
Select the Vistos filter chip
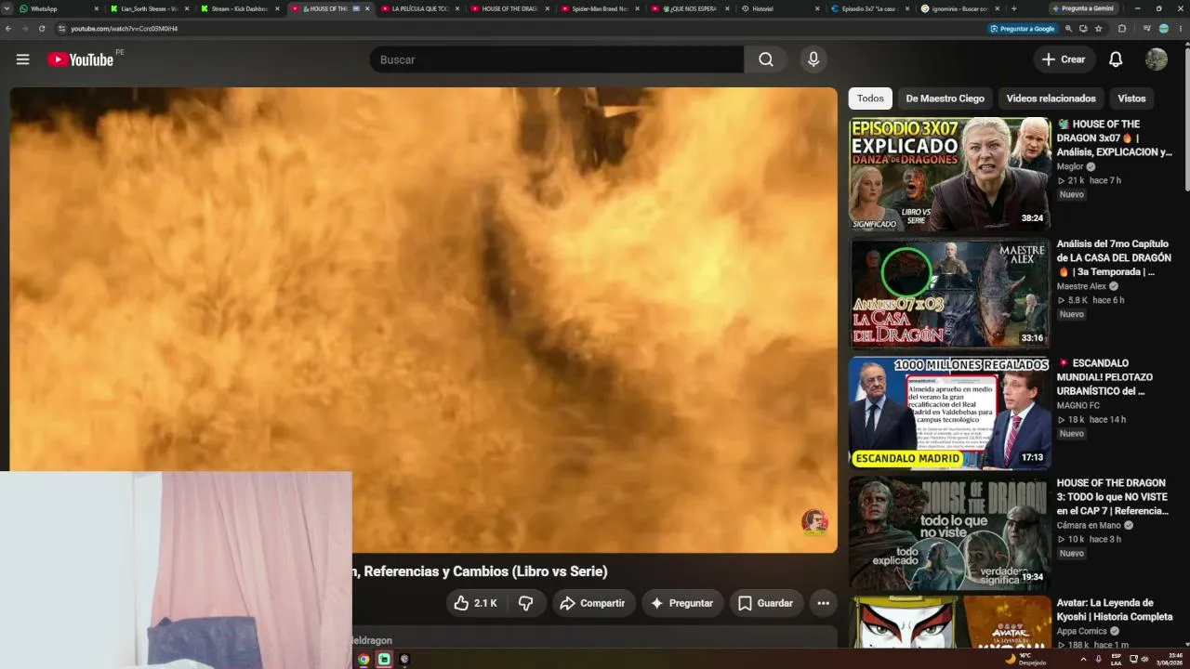(x=1131, y=98)
